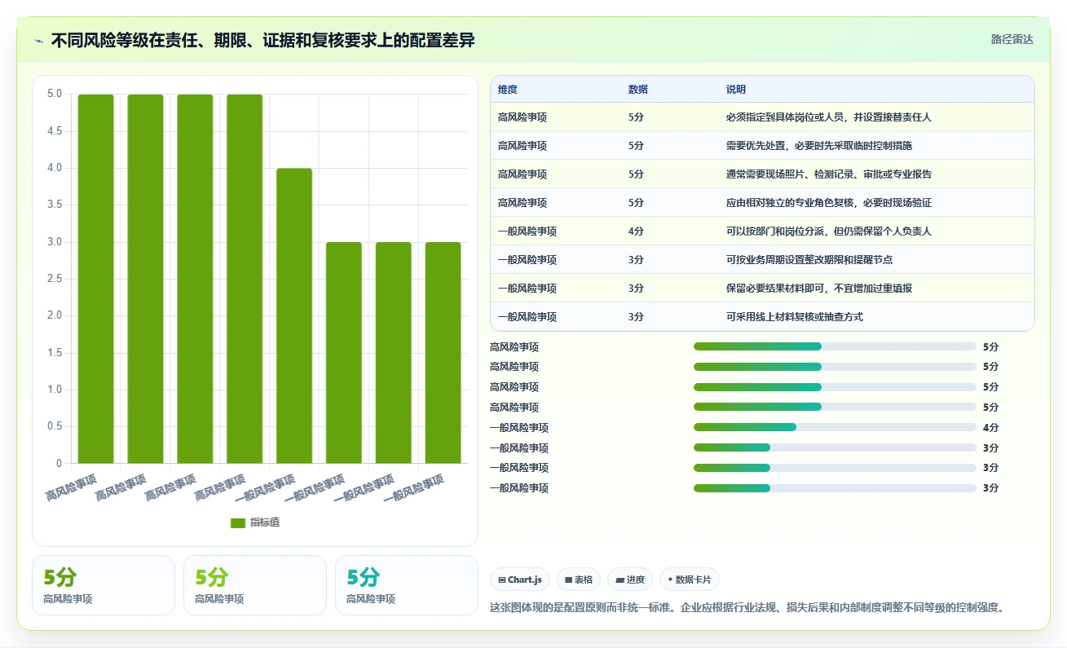Select the row 保留必要结果材料即可
1067x648 pixels.
[x=762, y=288]
